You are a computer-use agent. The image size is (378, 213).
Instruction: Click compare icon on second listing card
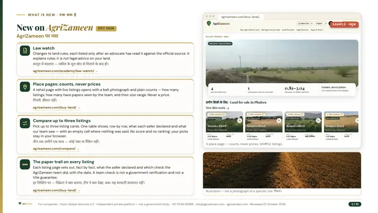(x=279, y=121)
